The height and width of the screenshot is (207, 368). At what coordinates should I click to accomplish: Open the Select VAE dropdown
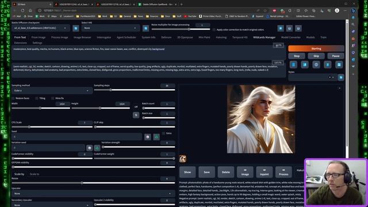[110, 28]
